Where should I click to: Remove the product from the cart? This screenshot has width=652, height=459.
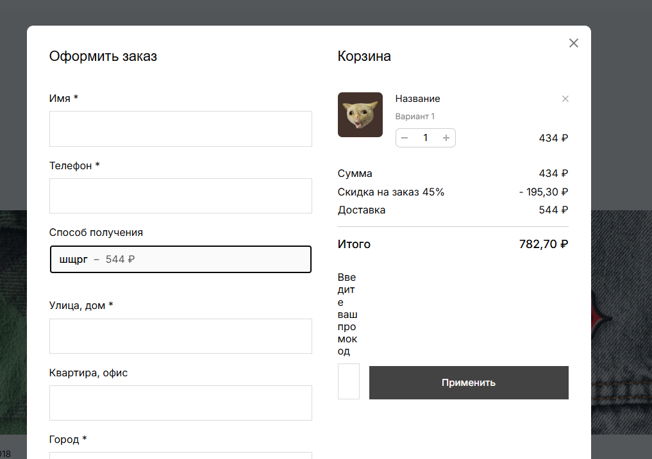click(x=565, y=99)
